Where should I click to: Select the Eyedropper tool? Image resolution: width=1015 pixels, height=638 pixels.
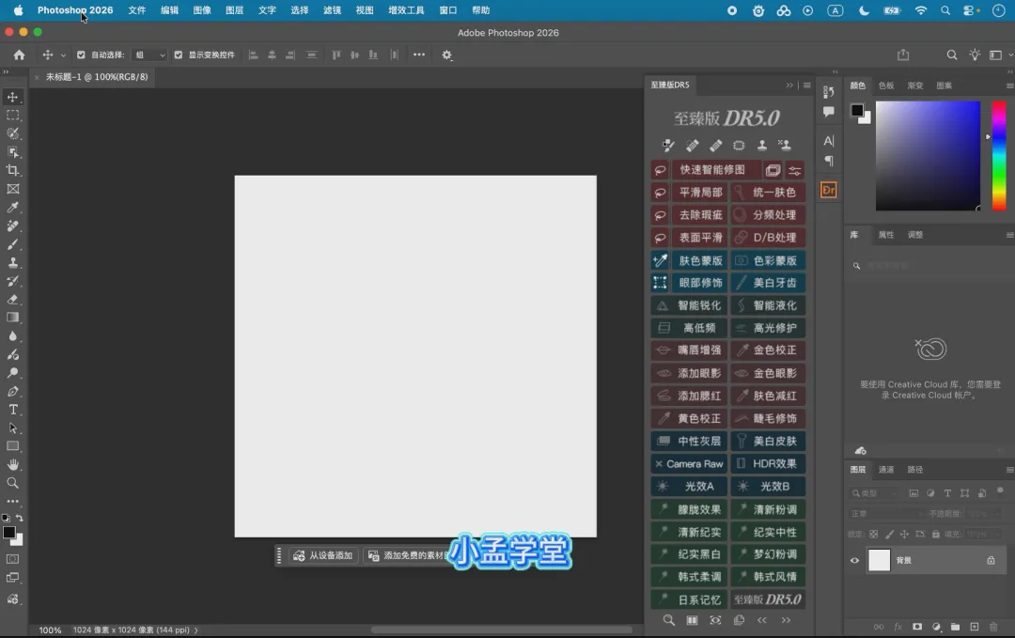(x=12, y=207)
